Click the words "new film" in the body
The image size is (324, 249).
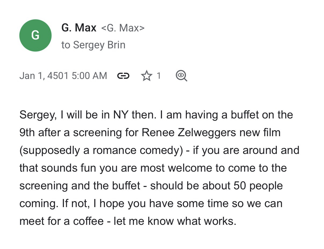click(259, 133)
